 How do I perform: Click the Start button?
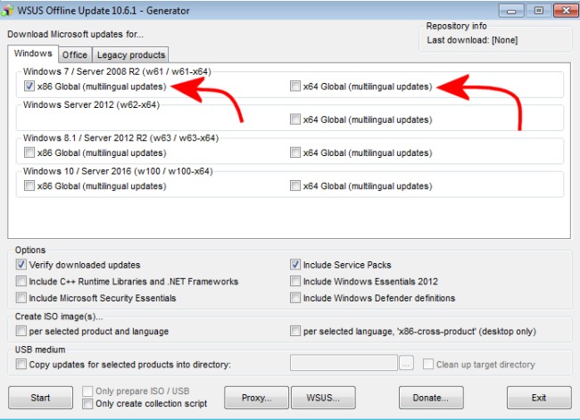[40, 398]
